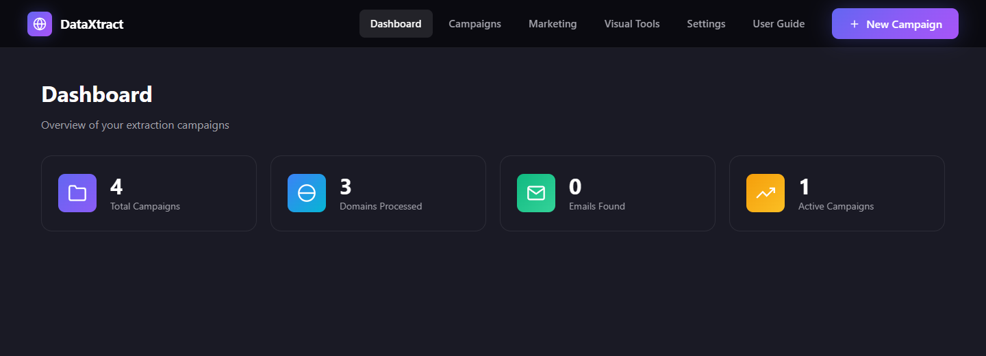Open the Dashboard tab
The width and height of the screenshot is (986, 356).
[396, 24]
